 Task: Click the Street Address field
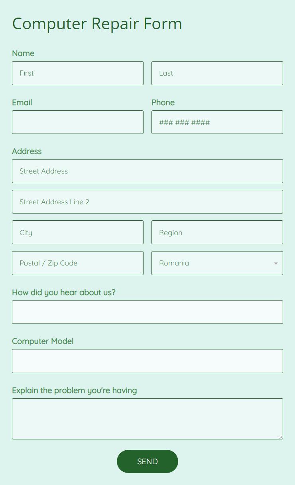[x=147, y=171]
